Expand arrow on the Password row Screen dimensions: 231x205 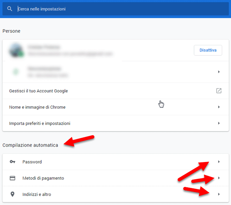coord(219,162)
